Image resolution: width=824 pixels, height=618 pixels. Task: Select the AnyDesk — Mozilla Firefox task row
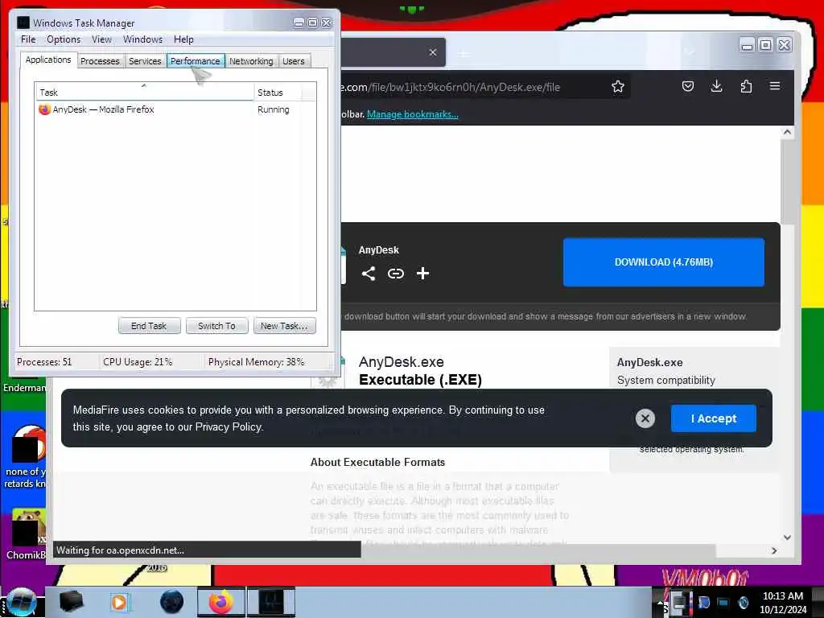[x=175, y=109]
